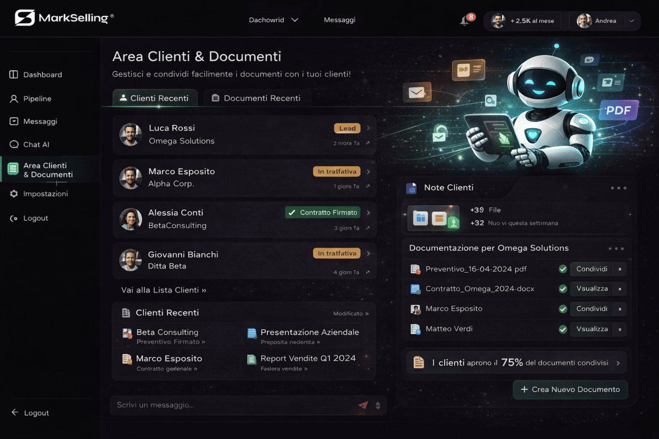Click the Crea Nuevo Documento button
This screenshot has width=659, height=439.
[x=570, y=389]
